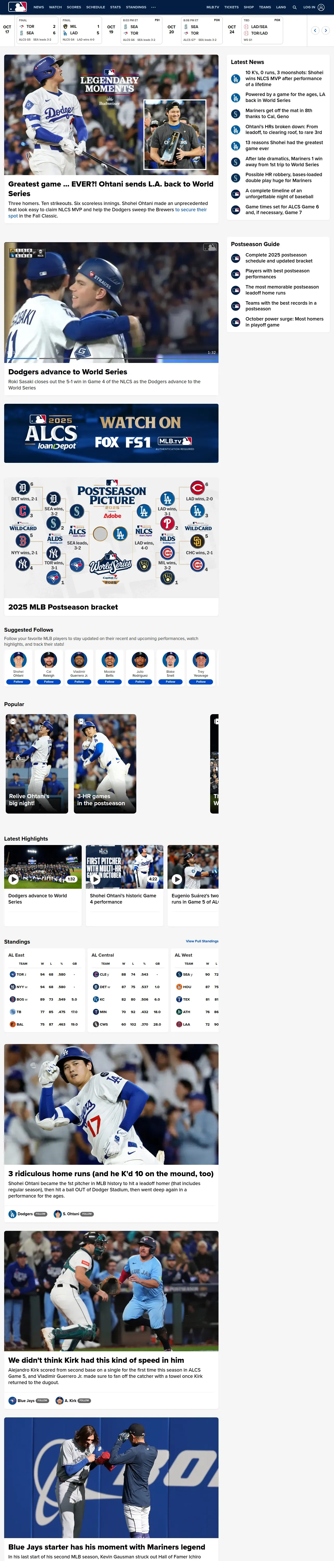The width and height of the screenshot is (334, 1561).
Task: Open the 'secure their spot' link
Action: pyautogui.click(x=107, y=213)
